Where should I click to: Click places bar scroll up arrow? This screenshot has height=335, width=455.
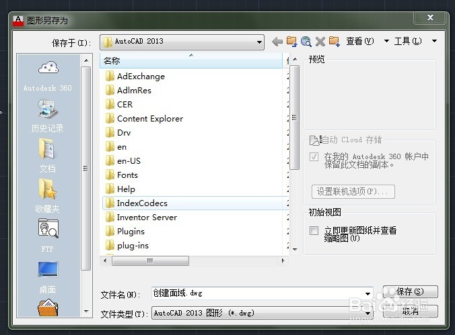[x=86, y=60]
